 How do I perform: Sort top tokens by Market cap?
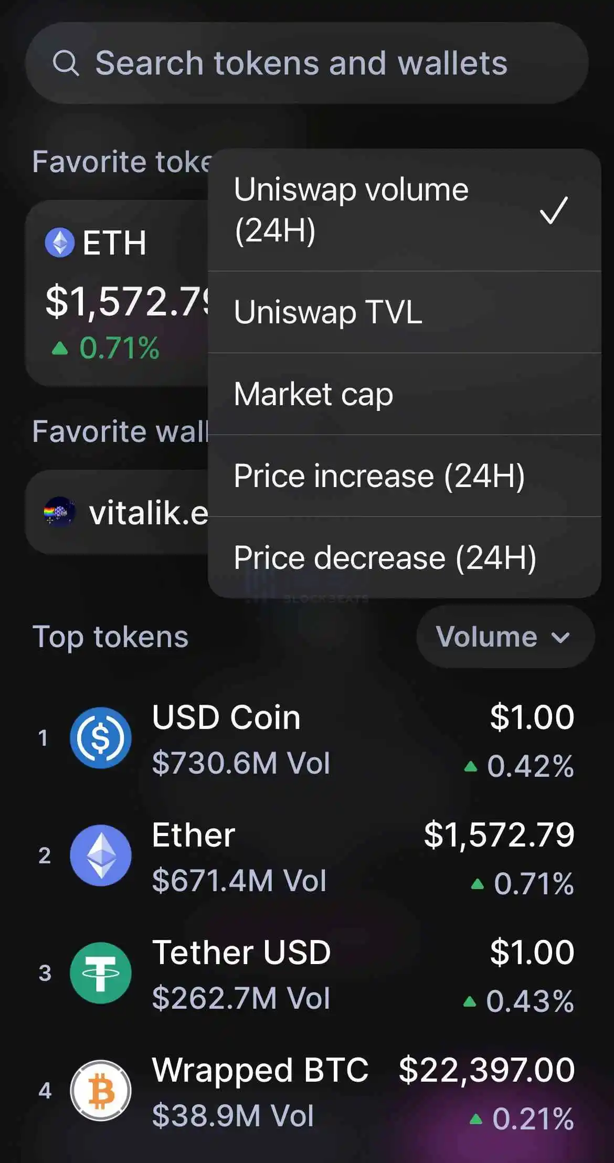coord(313,394)
